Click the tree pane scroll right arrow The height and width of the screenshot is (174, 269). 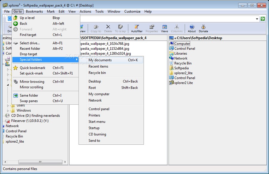[x=65, y=162]
